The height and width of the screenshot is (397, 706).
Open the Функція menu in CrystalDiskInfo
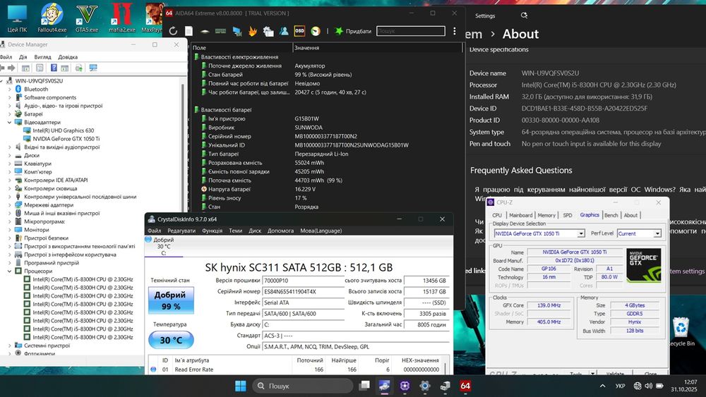(x=212, y=231)
